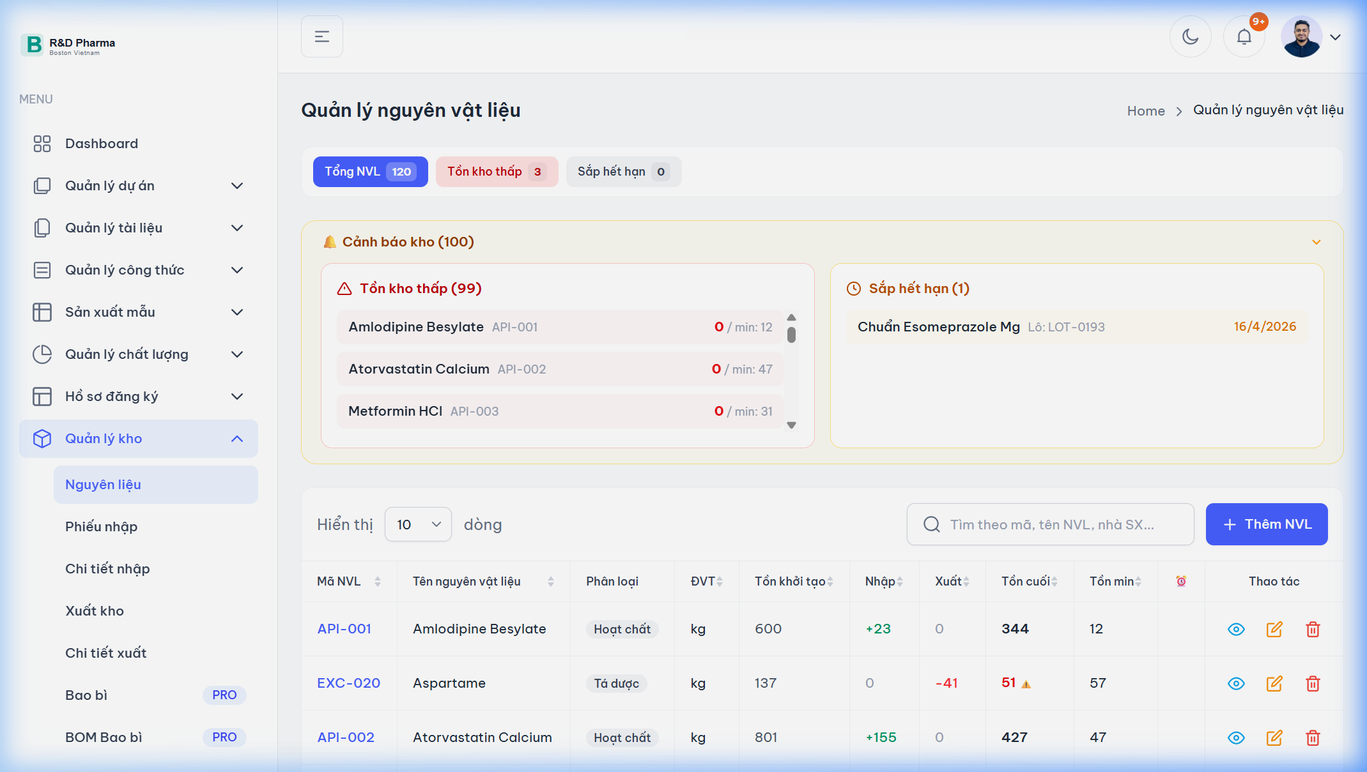1367x772 pixels.
Task: Click delete trash icon for Aspartame row
Action: pyautogui.click(x=1313, y=683)
